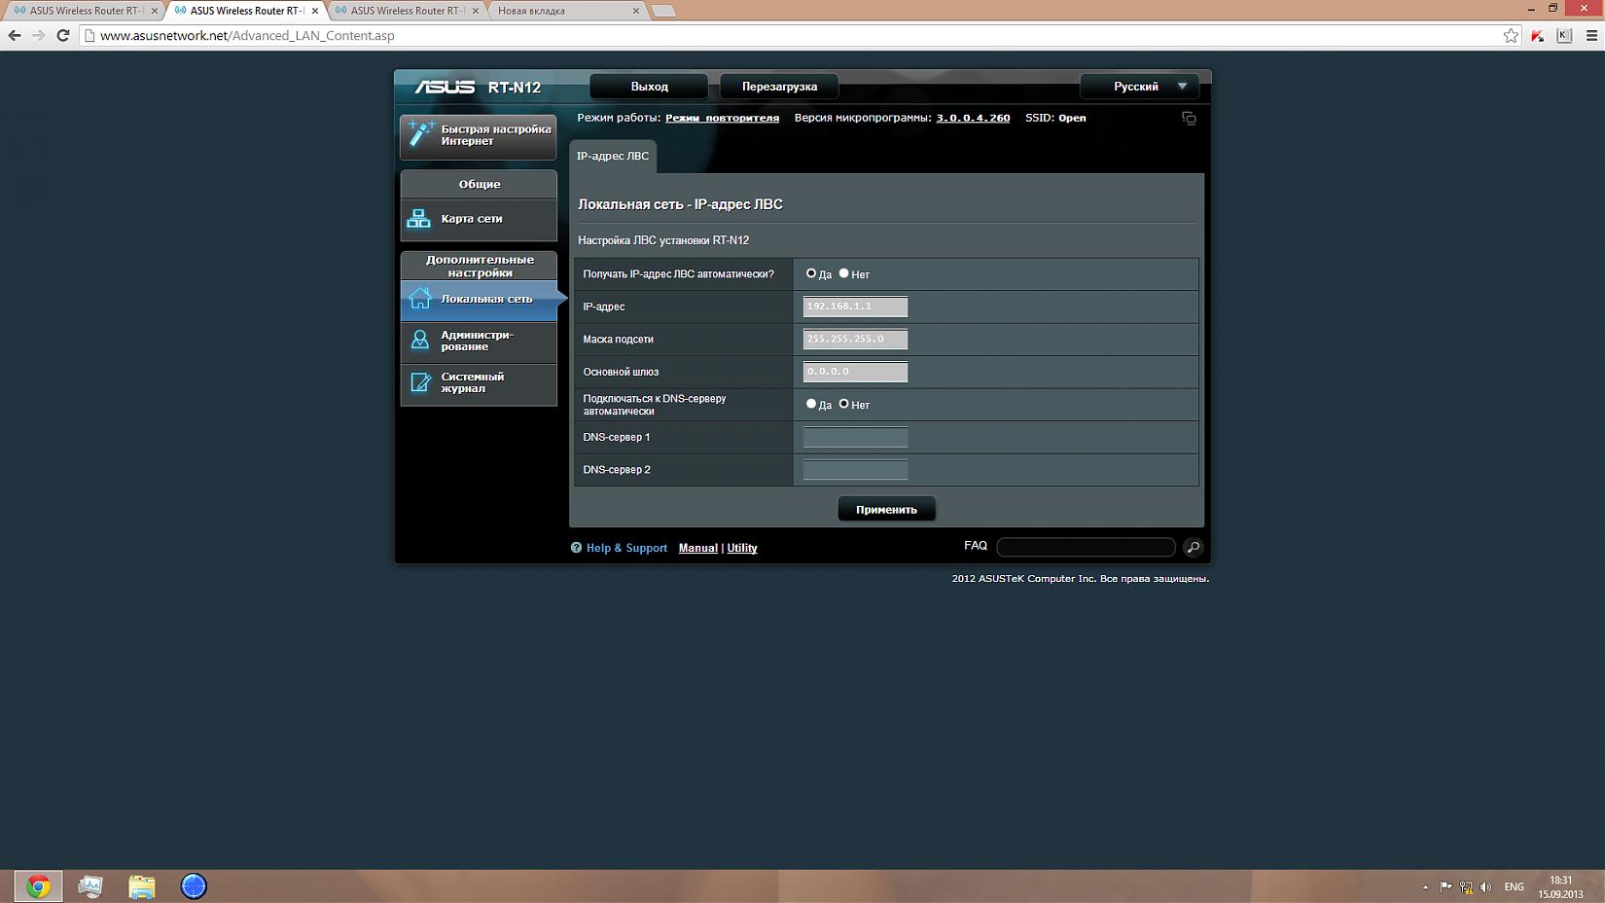1605x903 pixels.
Task: Click the Основной шлюз input field
Action: 855,372
